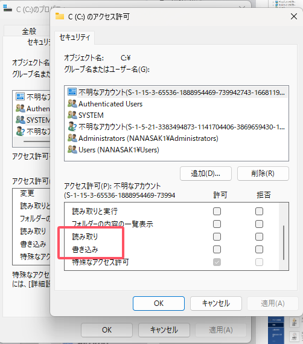This screenshot has width=303, height=344.
Task: Click キャンセル in the permissions dialog
Action: click(x=216, y=303)
